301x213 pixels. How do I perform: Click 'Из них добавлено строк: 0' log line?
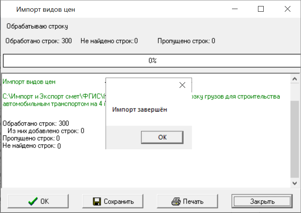tap(46, 131)
